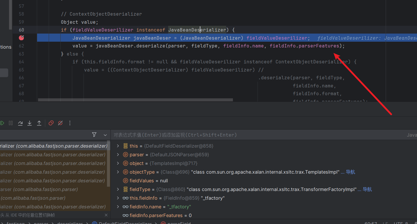The width and height of the screenshot is (417, 224).
Task: Close the frame-switching hint banner
Action: (106, 215)
